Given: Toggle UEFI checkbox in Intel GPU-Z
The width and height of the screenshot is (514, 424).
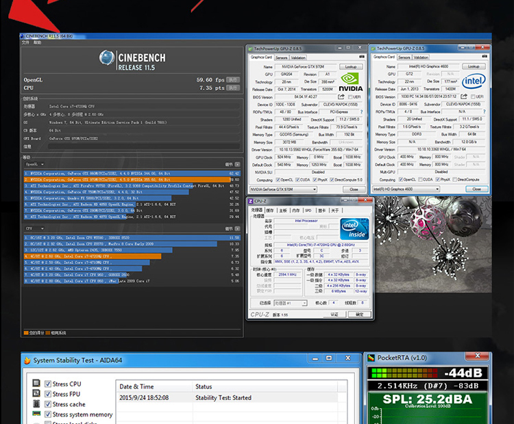Looking at the screenshot, I should 473,97.
